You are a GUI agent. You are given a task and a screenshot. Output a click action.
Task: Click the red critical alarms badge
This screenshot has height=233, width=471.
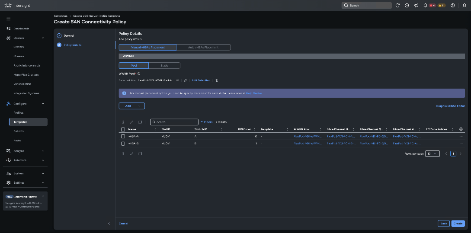(x=432, y=6)
